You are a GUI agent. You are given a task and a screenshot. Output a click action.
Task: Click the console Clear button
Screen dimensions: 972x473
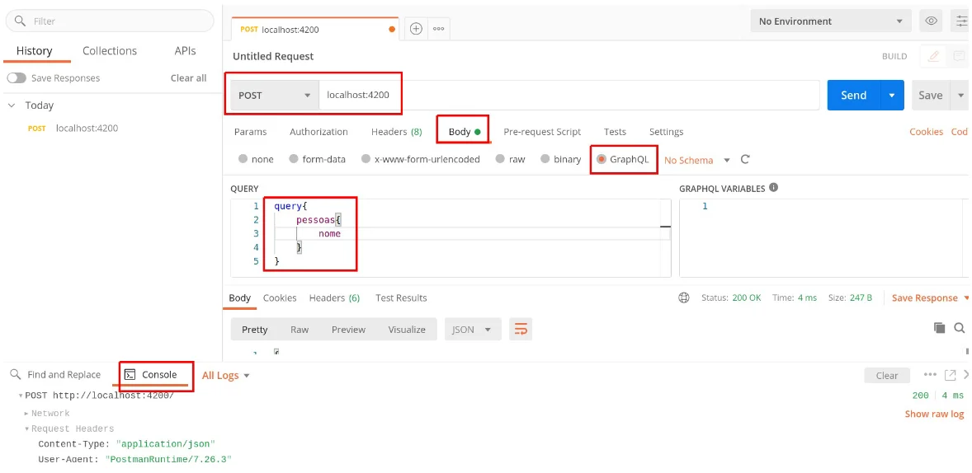887,375
